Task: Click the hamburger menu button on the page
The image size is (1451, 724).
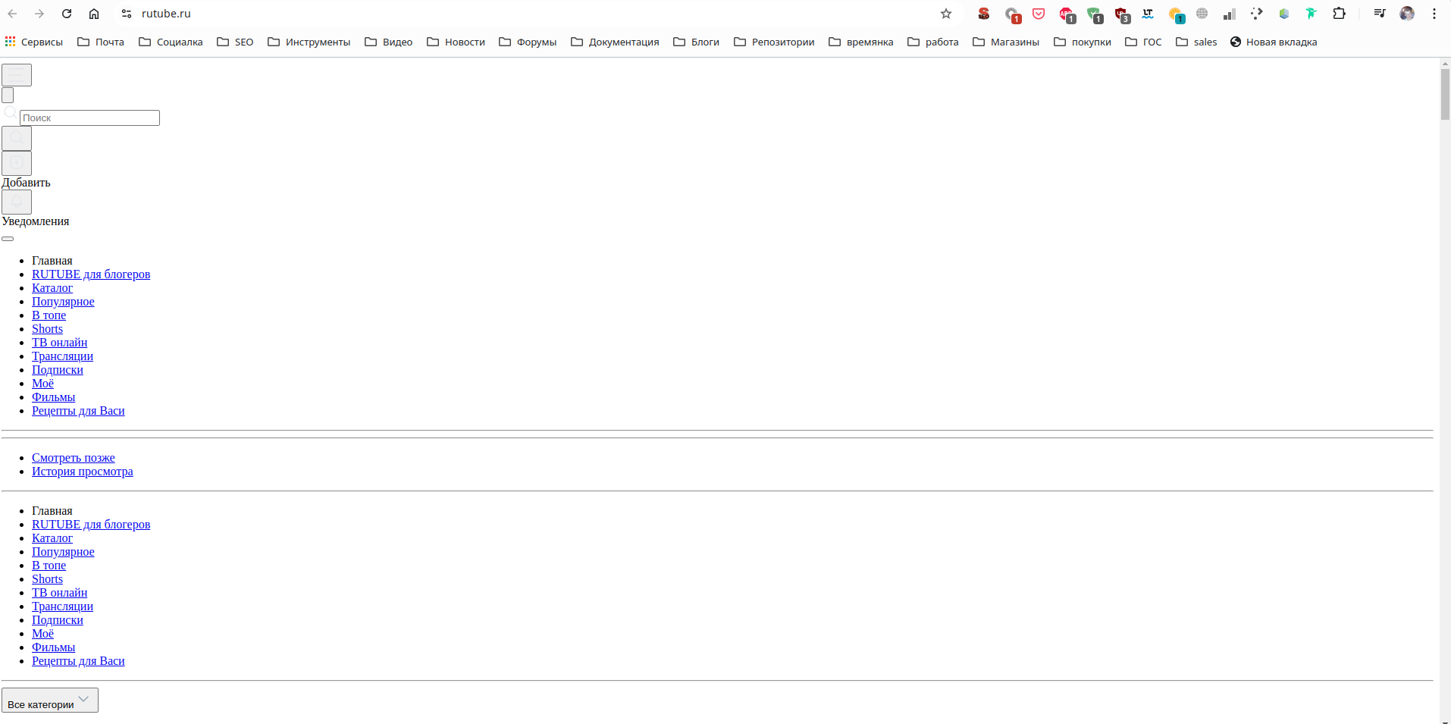Action: click(x=17, y=75)
